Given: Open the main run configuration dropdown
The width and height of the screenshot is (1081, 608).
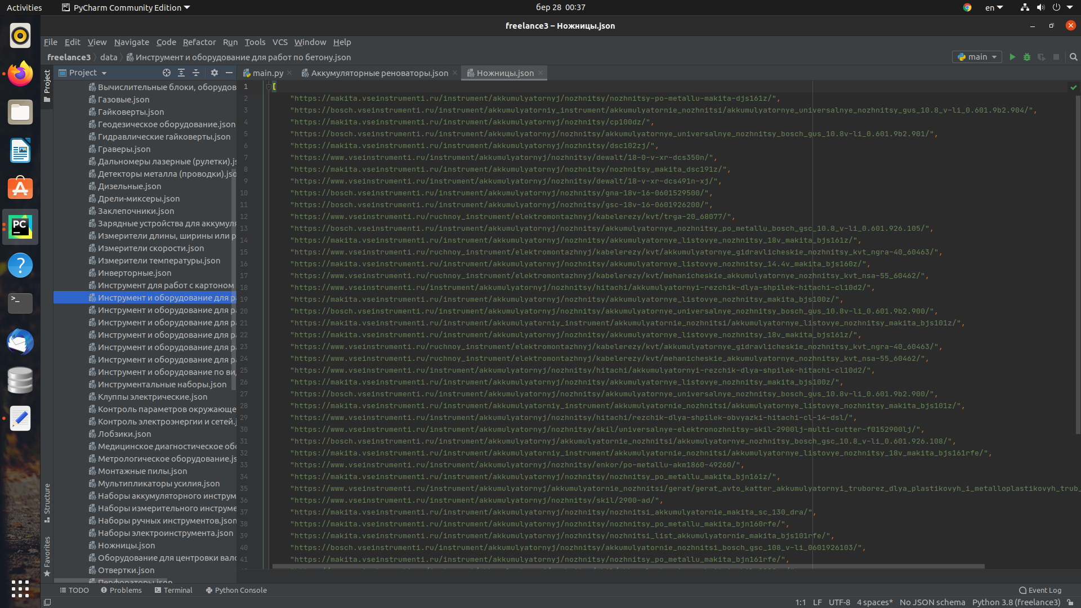Looking at the screenshot, I should point(977,57).
